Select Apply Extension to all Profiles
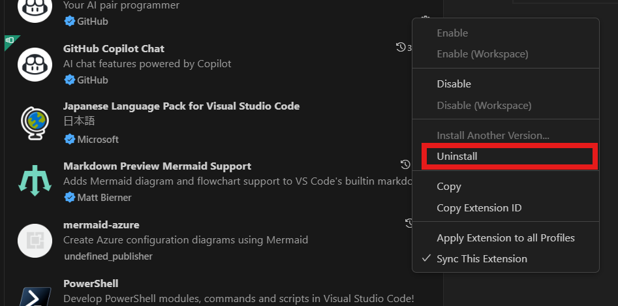 506,238
